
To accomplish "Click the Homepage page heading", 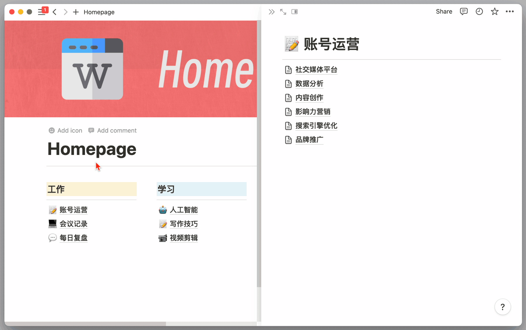I will (92, 149).
